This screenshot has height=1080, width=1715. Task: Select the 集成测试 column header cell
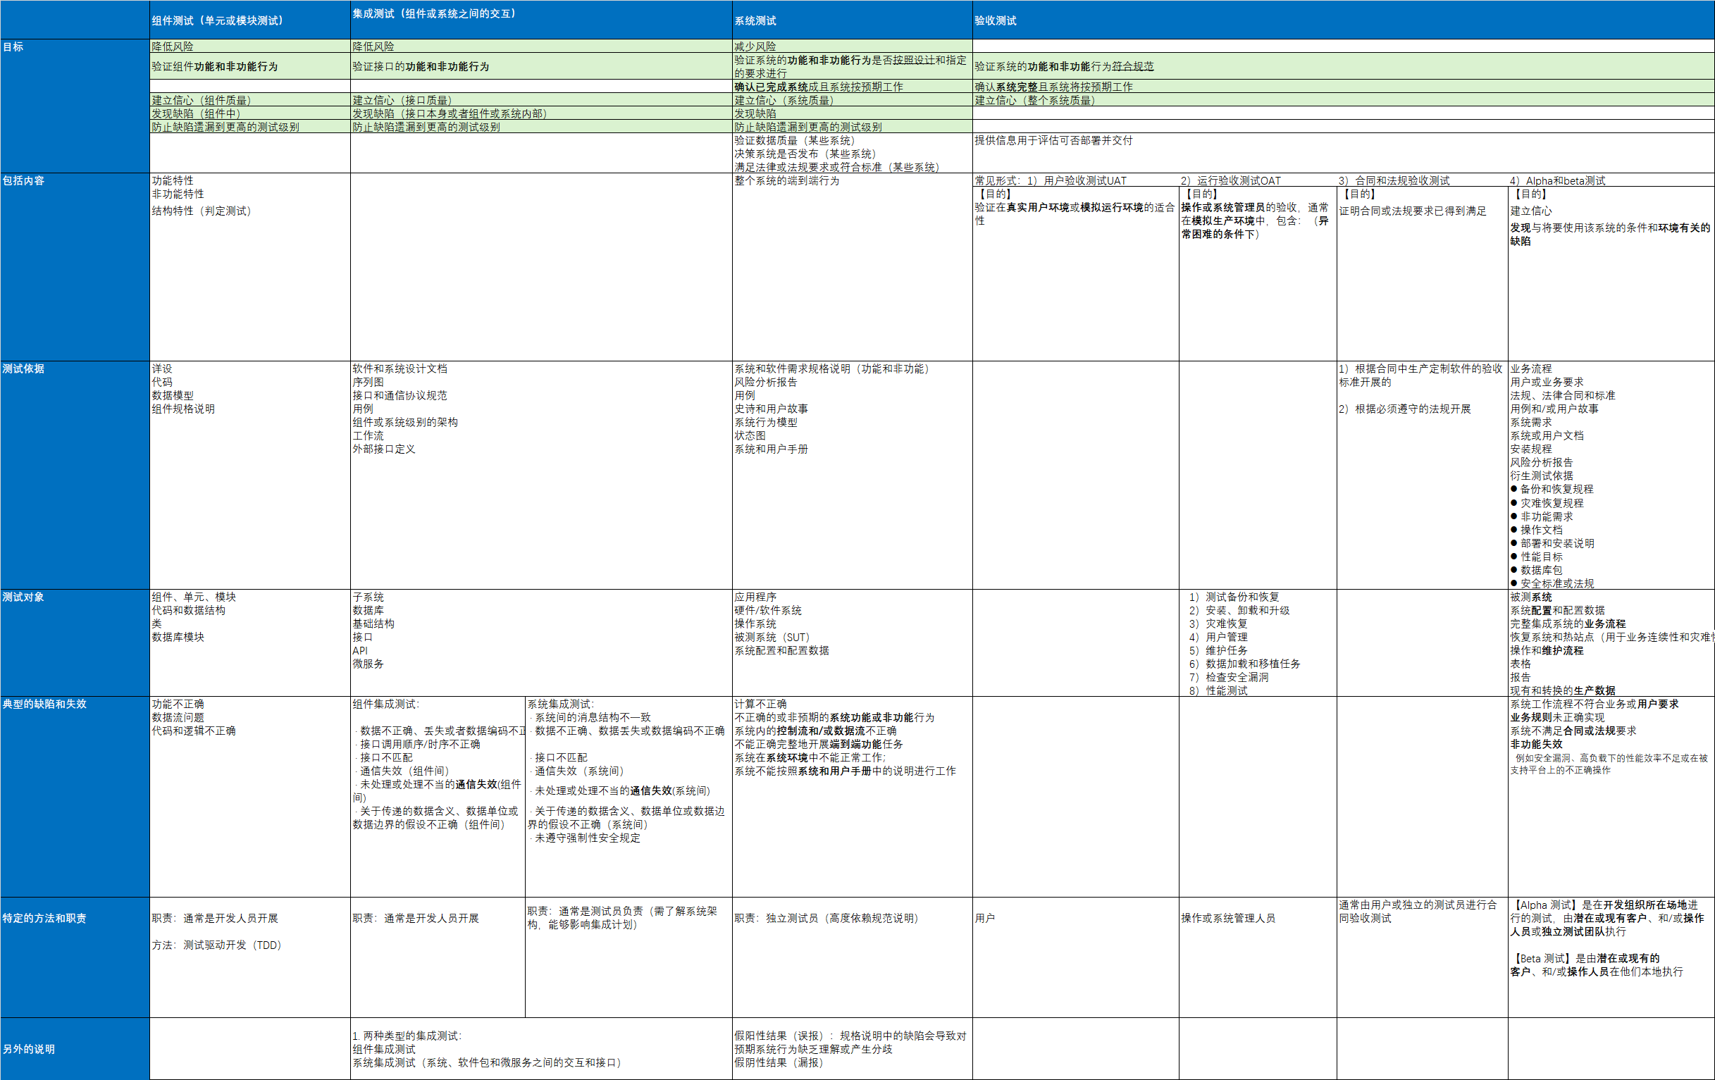tap(435, 13)
